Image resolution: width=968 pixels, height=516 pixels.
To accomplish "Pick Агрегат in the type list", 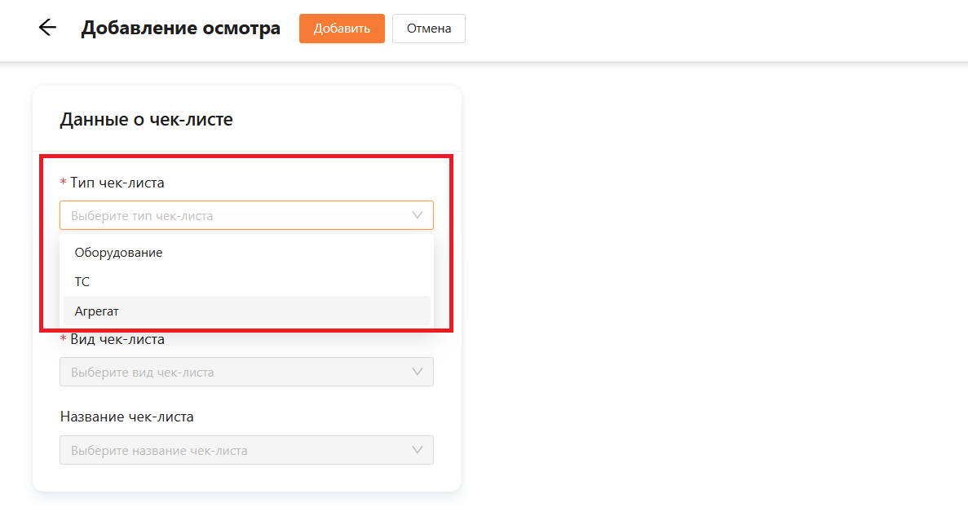I will click(x=97, y=311).
